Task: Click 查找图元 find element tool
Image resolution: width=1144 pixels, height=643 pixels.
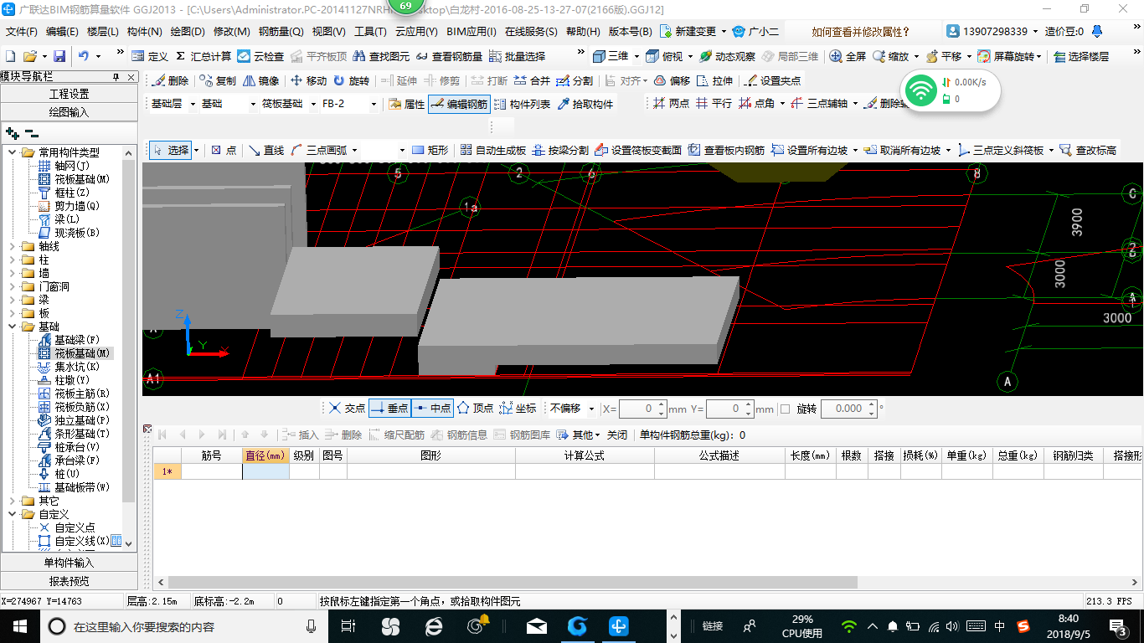Action: coord(381,56)
